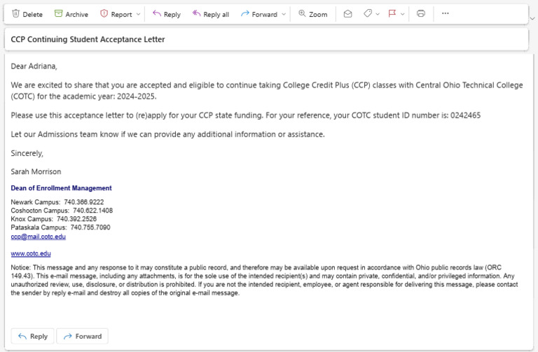
Task: Click the Coshocton Campus phone number line
Action: (62, 211)
